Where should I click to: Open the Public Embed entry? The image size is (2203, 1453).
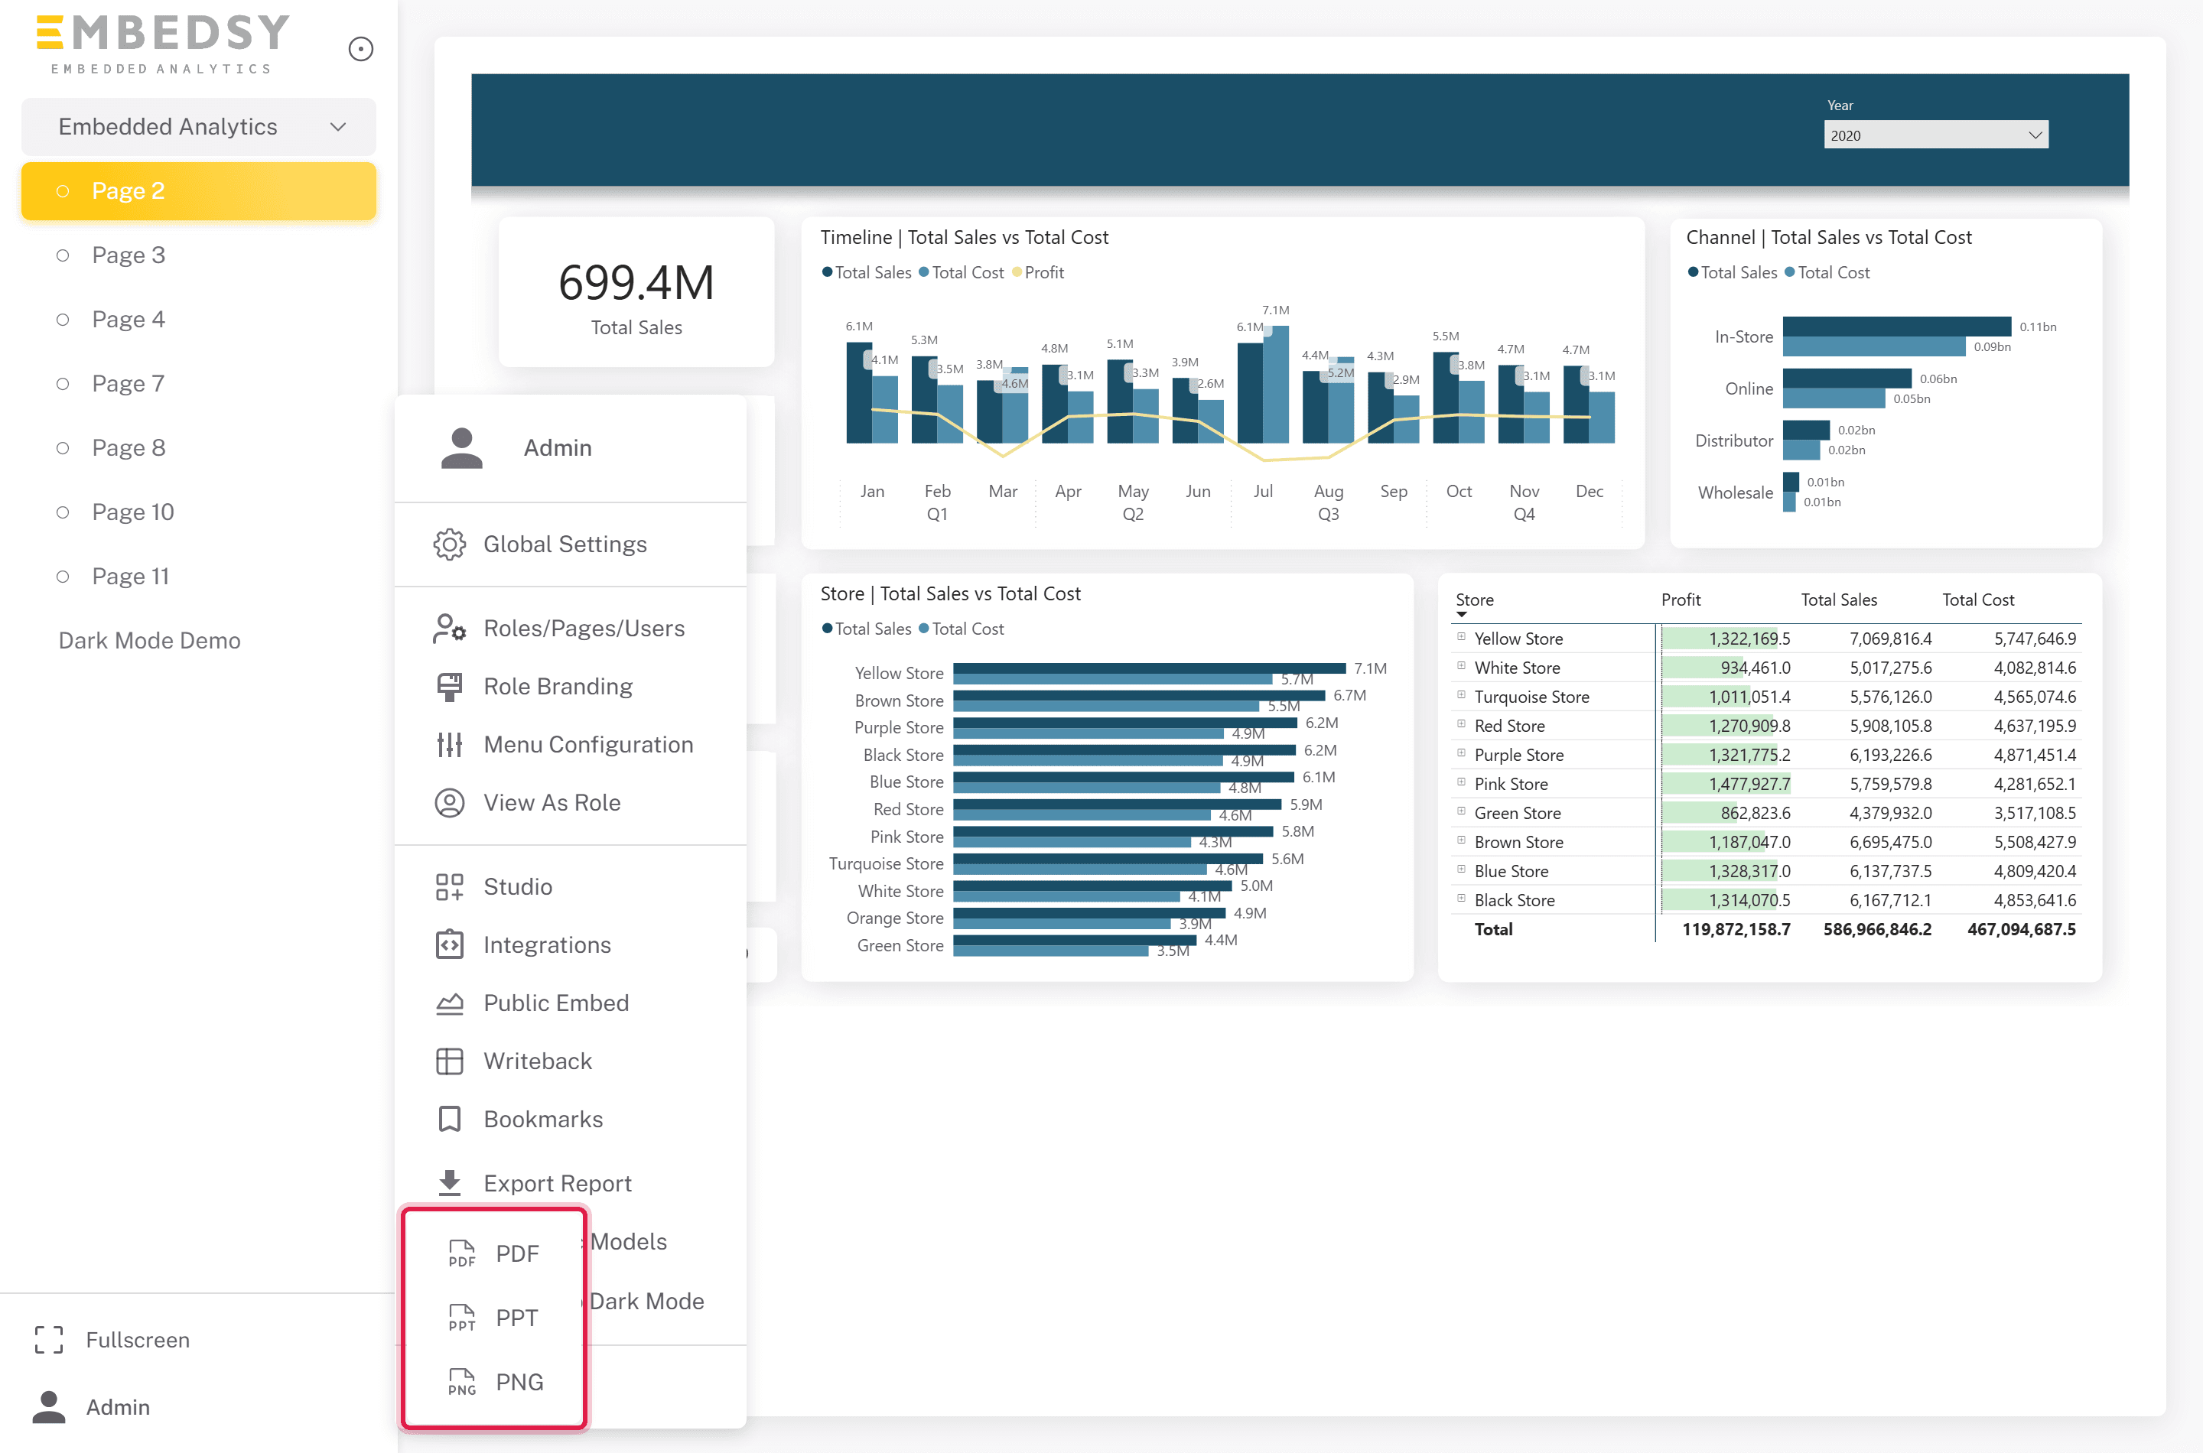click(x=556, y=1003)
